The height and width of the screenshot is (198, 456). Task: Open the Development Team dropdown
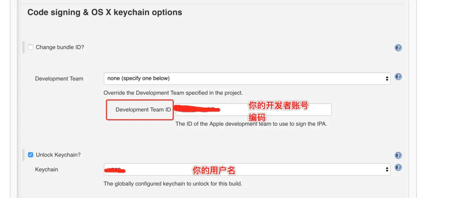click(246, 78)
